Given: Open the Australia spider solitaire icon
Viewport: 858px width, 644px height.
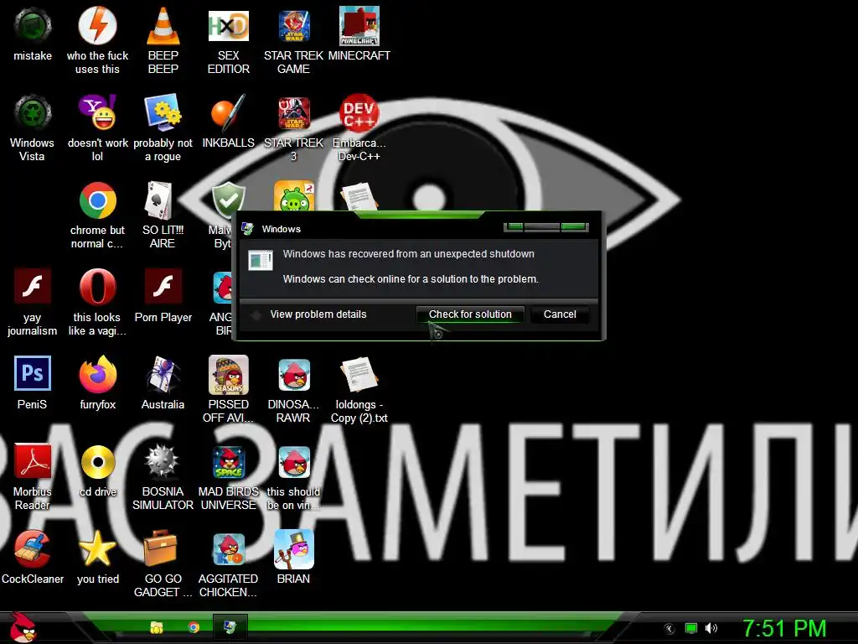Looking at the screenshot, I should pos(163,374).
